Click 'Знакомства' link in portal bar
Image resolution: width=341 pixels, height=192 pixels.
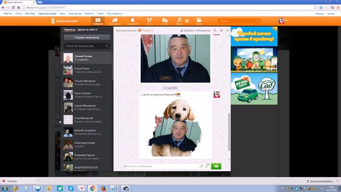click(75, 13)
